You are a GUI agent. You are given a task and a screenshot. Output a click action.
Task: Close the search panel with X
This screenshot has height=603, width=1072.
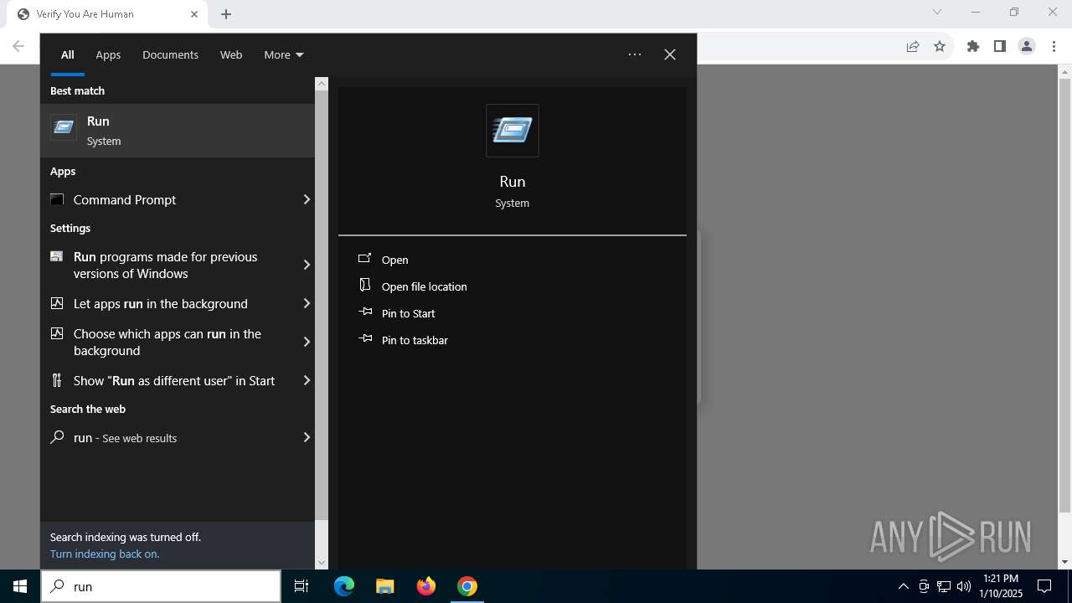(x=670, y=54)
